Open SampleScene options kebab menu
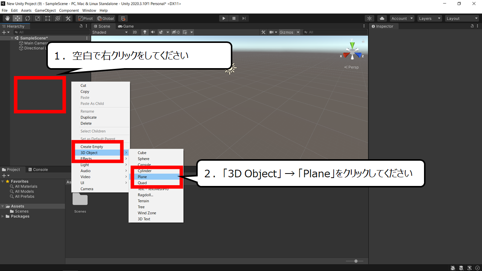The image size is (482, 271). pos(87,38)
